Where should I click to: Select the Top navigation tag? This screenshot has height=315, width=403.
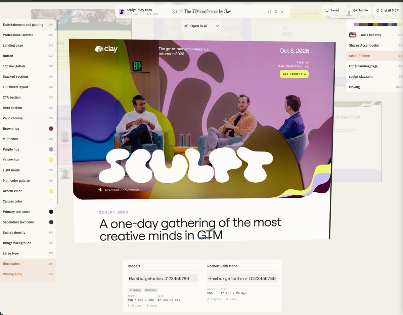(x=28, y=66)
